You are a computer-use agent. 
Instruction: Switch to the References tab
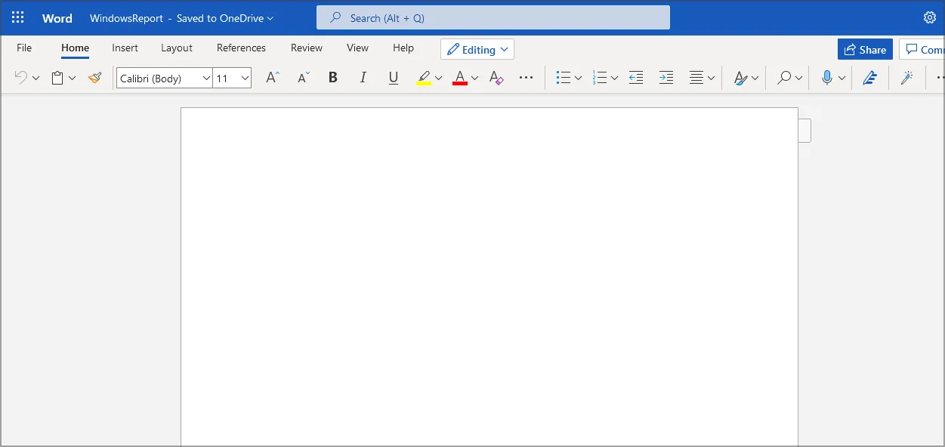[241, 48]
